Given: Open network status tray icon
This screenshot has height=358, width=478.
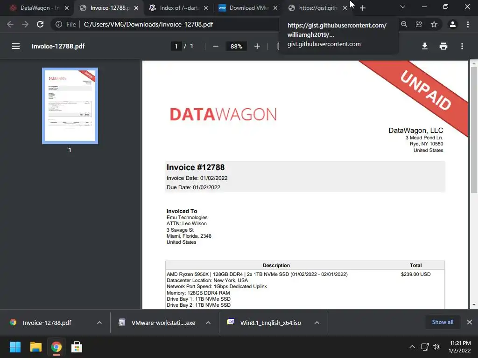Looking at the screenshot, I should pyautogui.click(x=425, y=347).
